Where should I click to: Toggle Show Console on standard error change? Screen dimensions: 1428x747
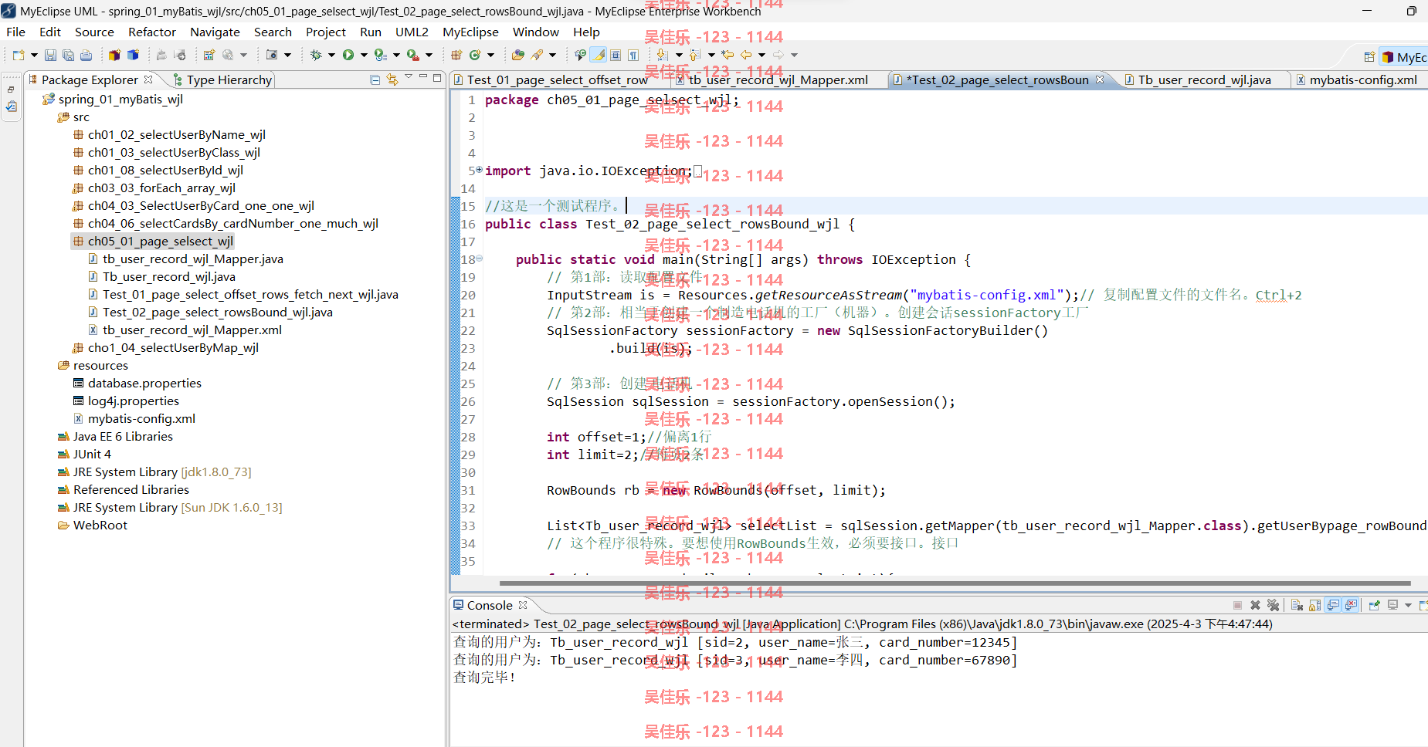[1352, 606]
